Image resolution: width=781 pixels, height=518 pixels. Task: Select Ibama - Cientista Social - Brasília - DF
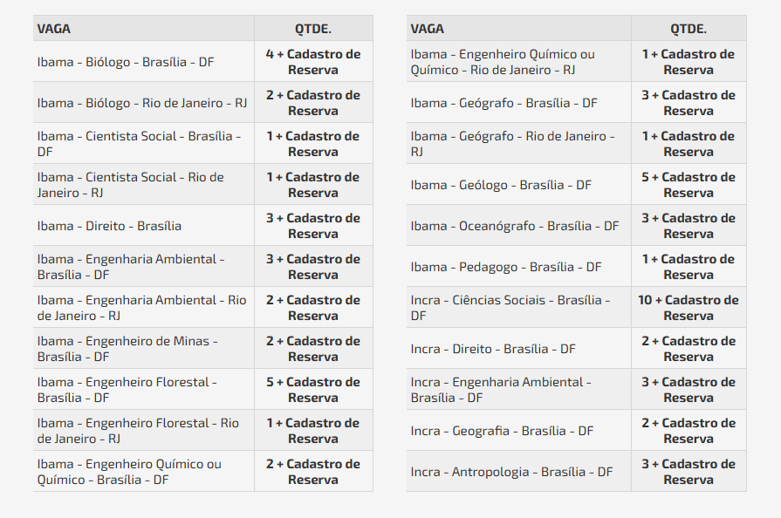pyautogui.click(x=138, y=144)
